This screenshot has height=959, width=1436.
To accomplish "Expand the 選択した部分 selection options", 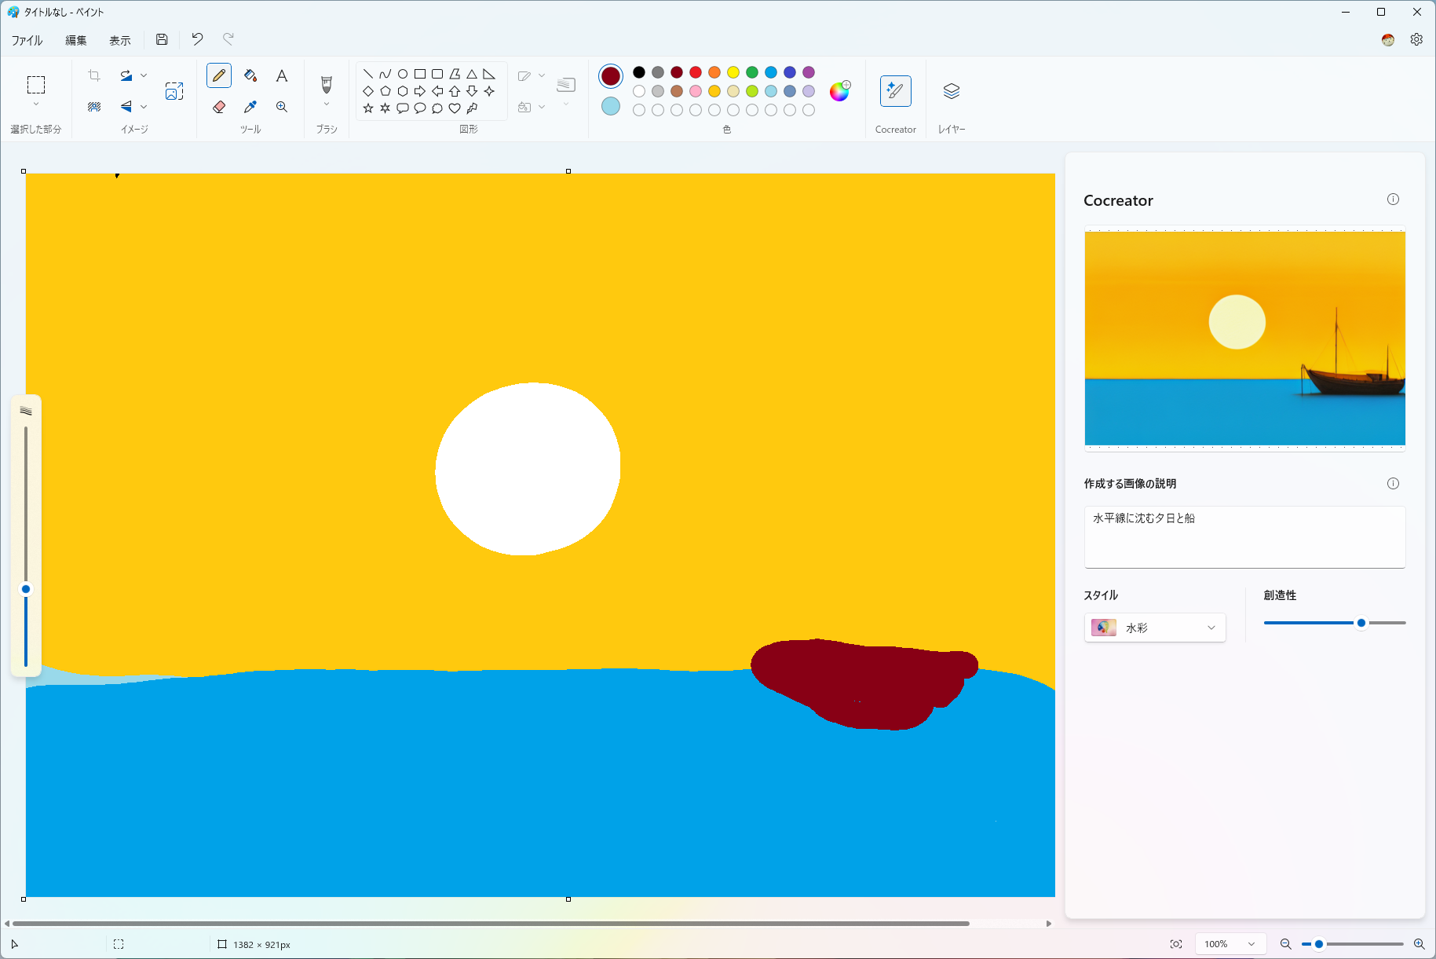I will pyautogui.click(x=36, y=103).
